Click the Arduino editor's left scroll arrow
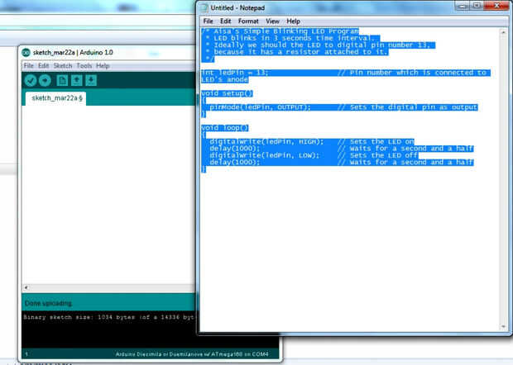The image size is (513, 365). [x=26, y=287]
